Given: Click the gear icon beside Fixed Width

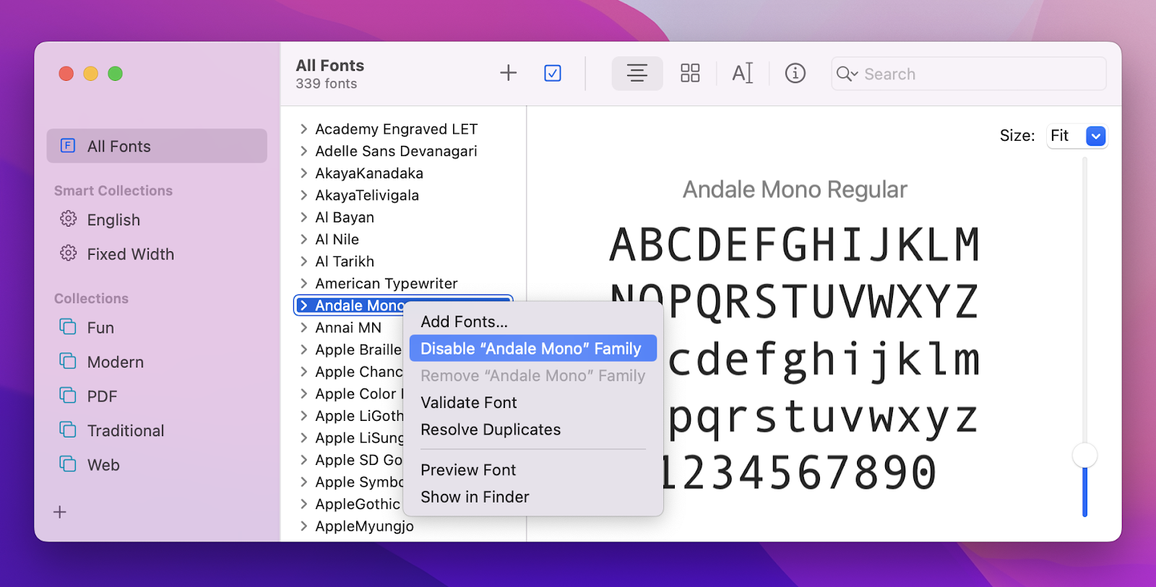Looking at the screenshot, I should coord(69,253).
